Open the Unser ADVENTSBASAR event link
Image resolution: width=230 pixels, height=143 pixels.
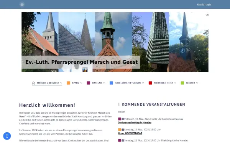click(130, 133)
